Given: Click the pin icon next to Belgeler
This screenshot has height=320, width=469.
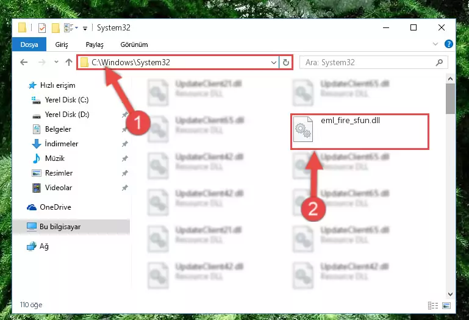Looking at the screenshot, I should (x=125, y=129).
